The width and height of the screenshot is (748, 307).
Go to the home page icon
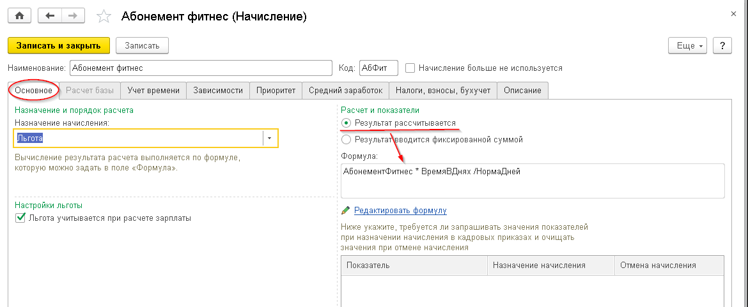pos(20,16)
